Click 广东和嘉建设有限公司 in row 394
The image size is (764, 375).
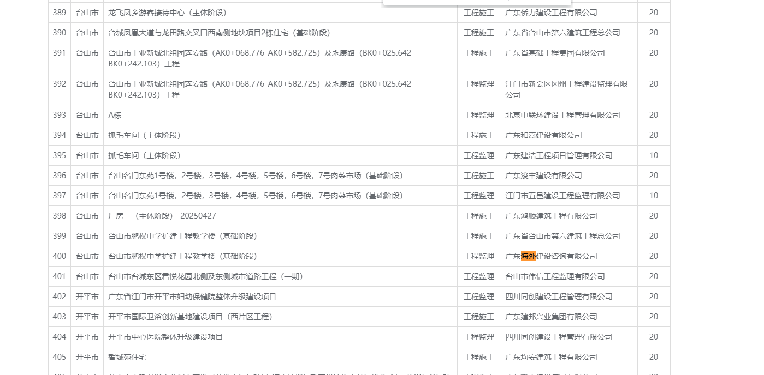click(543, 135)
